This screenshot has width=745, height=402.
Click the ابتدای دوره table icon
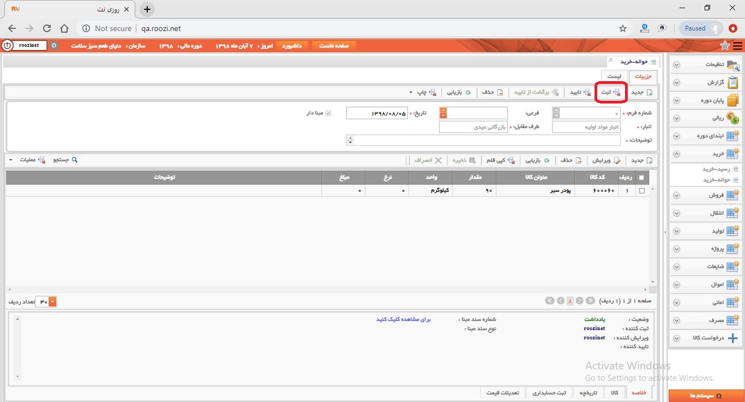tap(733, 136)
